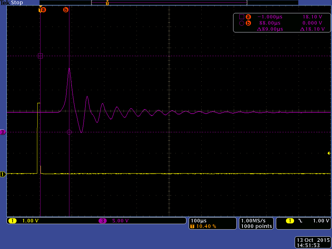
Task: Click the Stop acquisition status
Action: [17, 3]
